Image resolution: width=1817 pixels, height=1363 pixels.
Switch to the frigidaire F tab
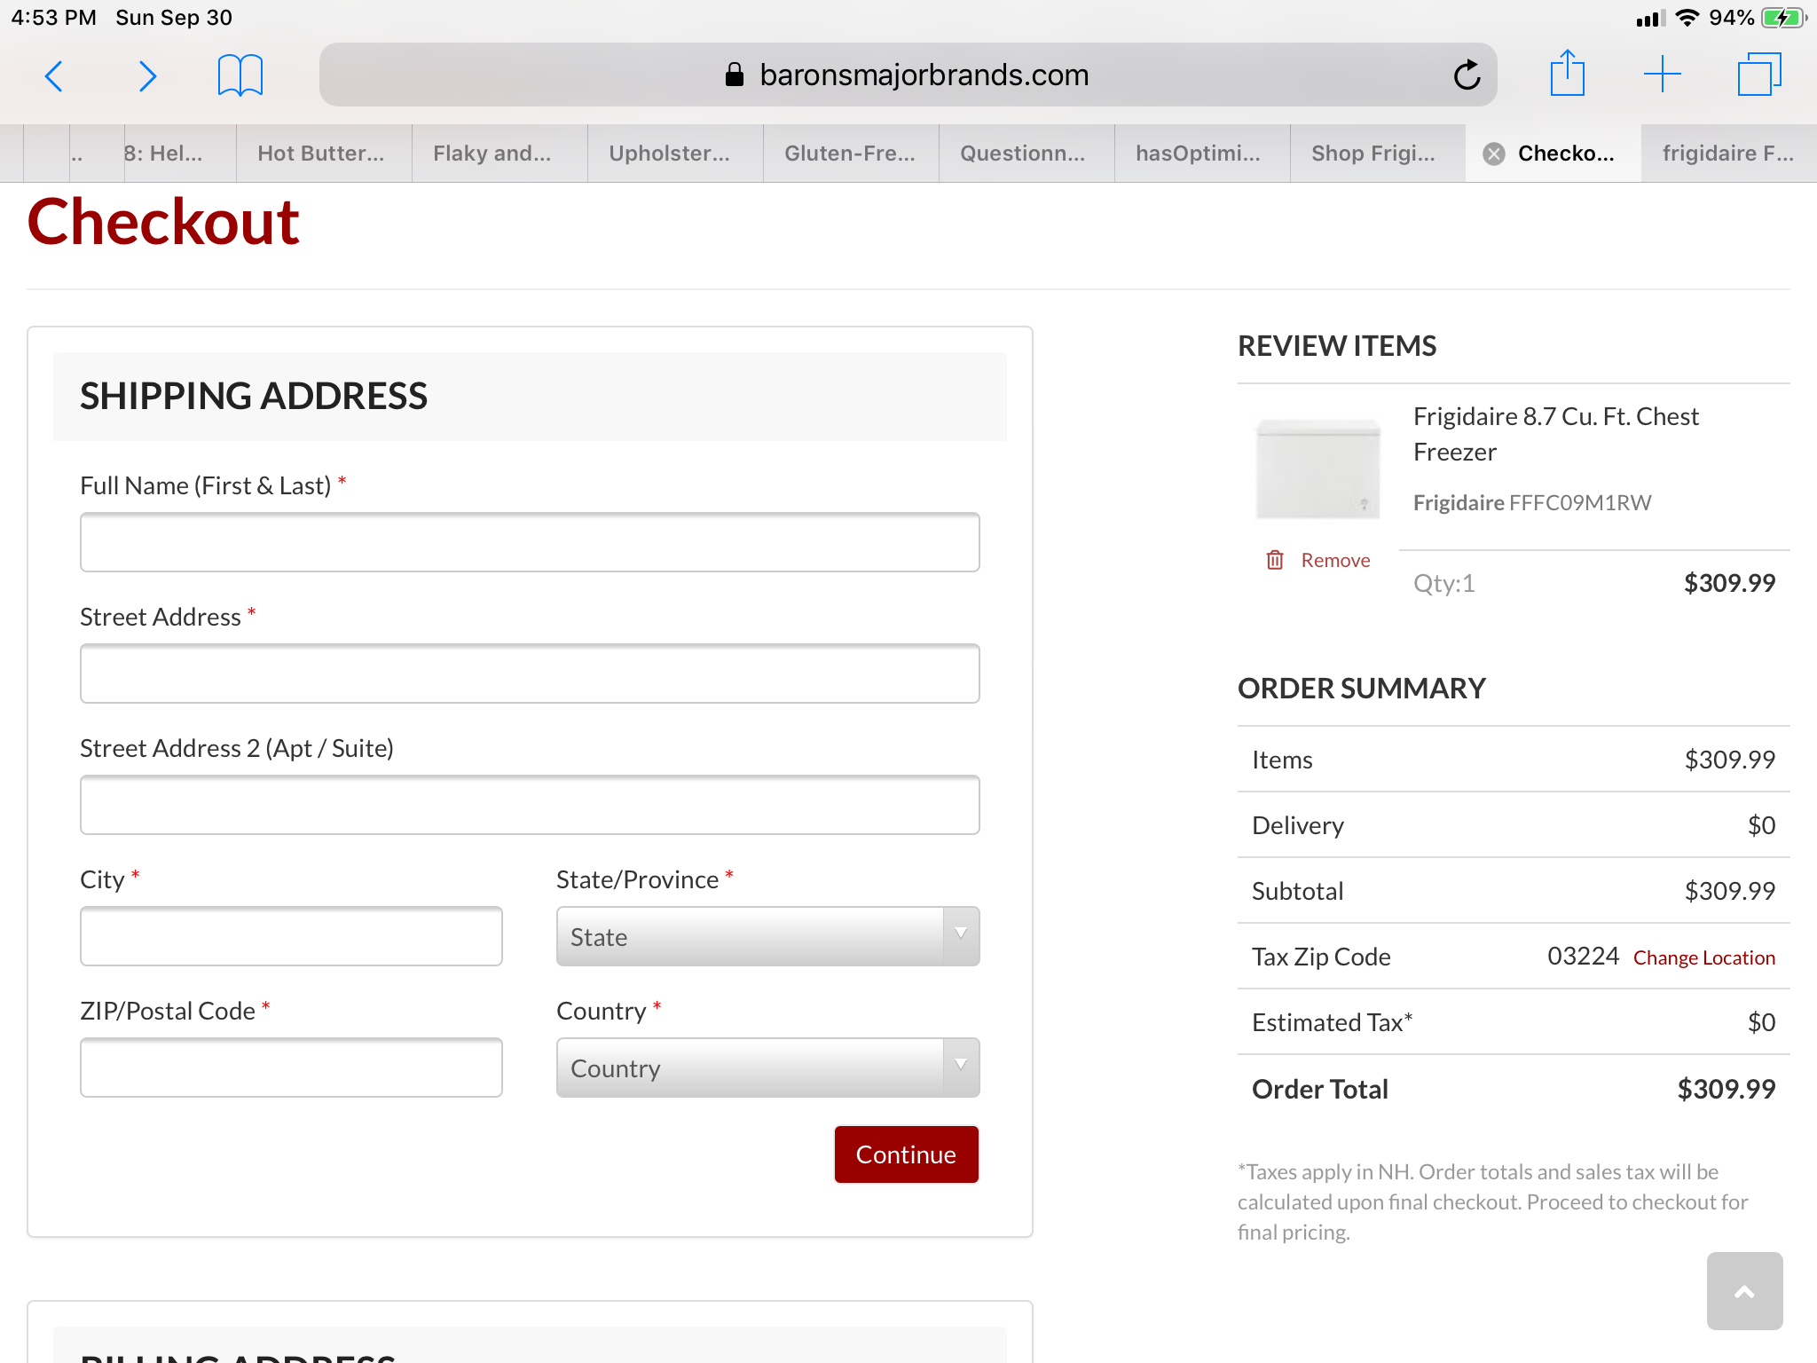pyautogui.click(x=1729, y=154)
